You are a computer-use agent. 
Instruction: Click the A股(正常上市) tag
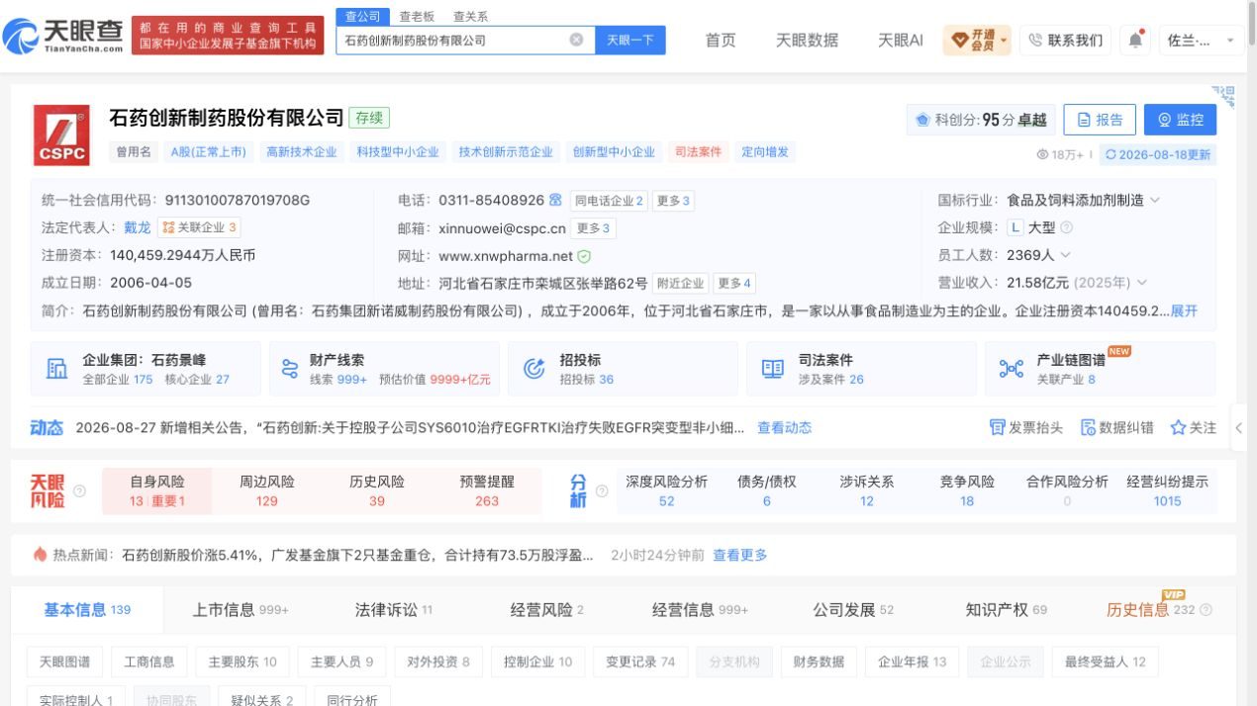208,152
